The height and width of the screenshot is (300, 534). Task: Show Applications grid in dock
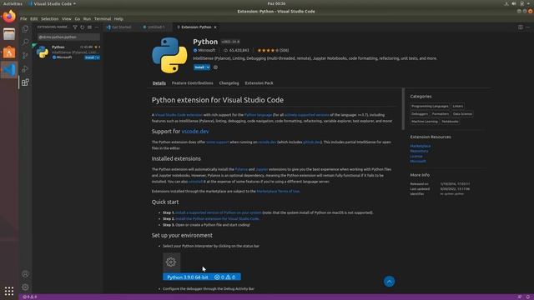(x=9, y=291)
